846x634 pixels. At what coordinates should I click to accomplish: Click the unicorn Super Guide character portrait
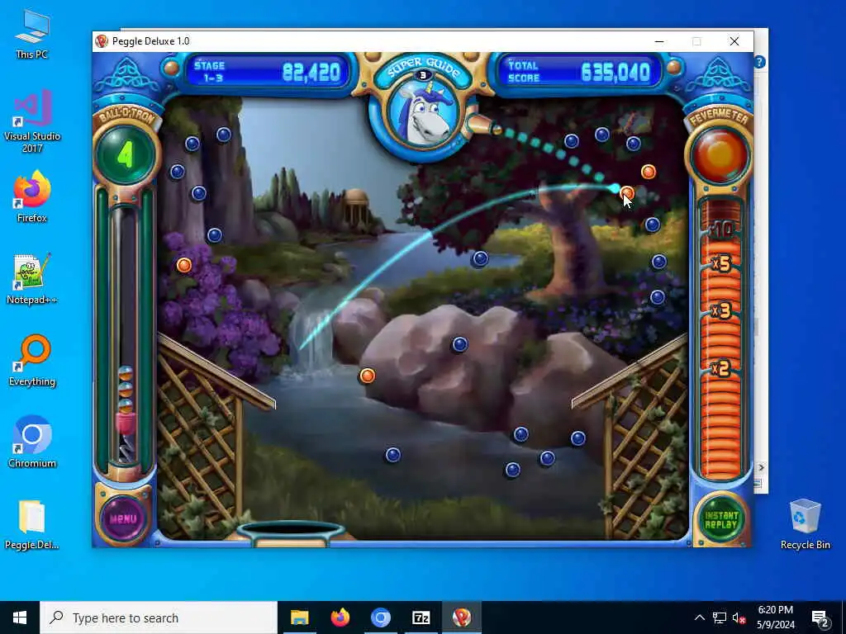click(x=423, y=116)
